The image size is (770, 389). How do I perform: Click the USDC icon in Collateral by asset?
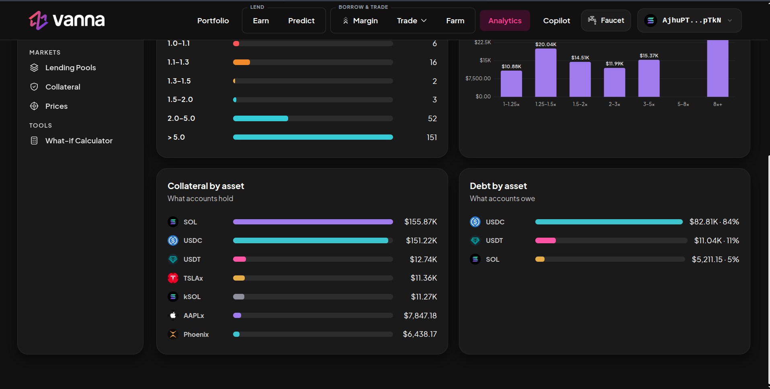tap(173, 240)
